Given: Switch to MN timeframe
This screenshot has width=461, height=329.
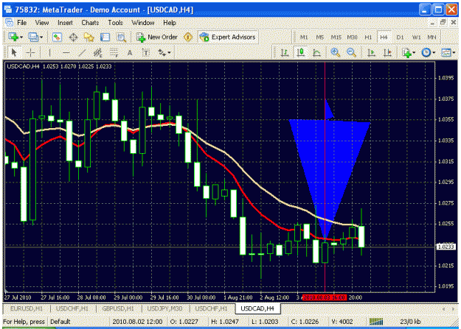Looking at the screenshot, I should coord(431,38).
